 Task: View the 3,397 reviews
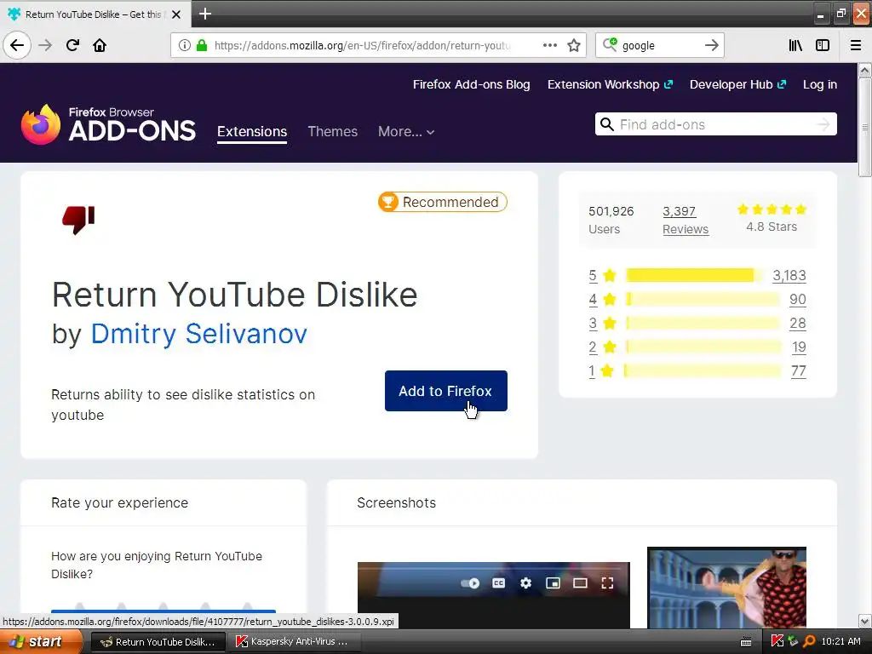[686, 221]
